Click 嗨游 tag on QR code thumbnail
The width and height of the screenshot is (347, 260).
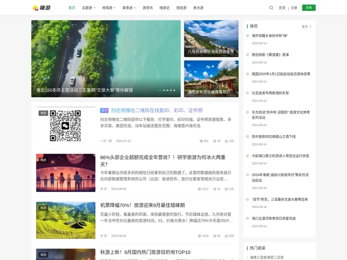(43, 113)
